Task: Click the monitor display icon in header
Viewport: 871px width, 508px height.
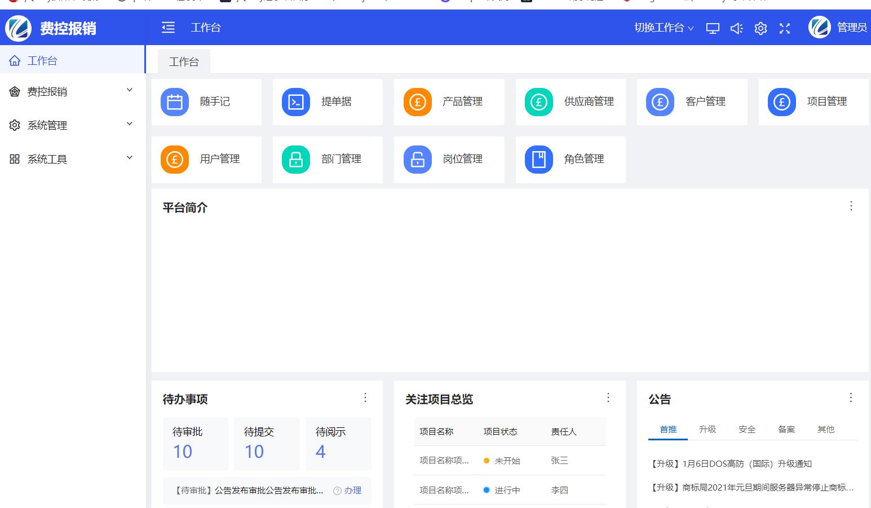Action: [x=713, y=28]
